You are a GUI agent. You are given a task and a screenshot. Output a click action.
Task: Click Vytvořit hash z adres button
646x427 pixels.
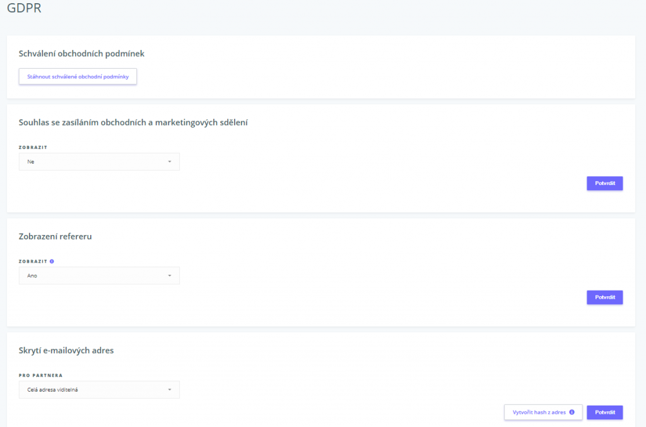pyautogui.click(x=543, y=412)
